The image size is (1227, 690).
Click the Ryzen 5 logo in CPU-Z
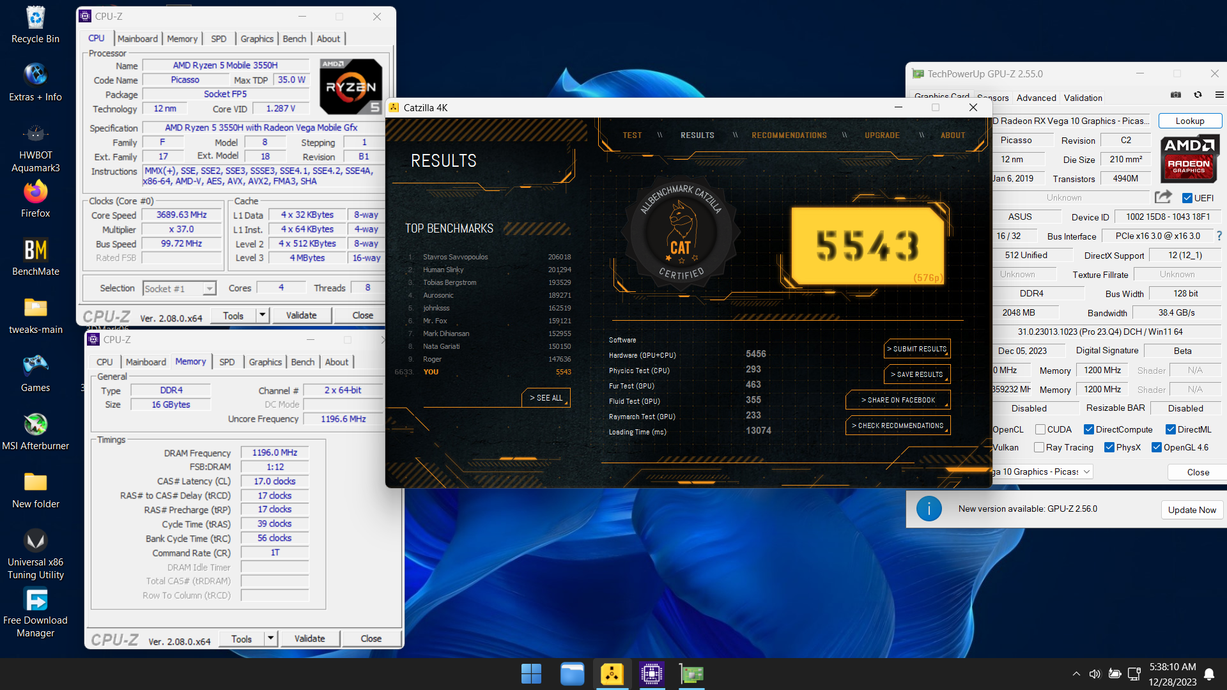pyautogui.click(x=351, y=86)
